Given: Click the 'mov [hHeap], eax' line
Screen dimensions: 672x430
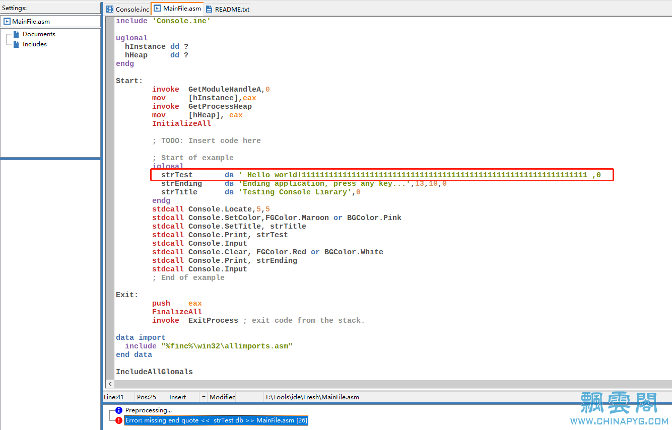Looking at the screenshot, I should click(197, 115).
